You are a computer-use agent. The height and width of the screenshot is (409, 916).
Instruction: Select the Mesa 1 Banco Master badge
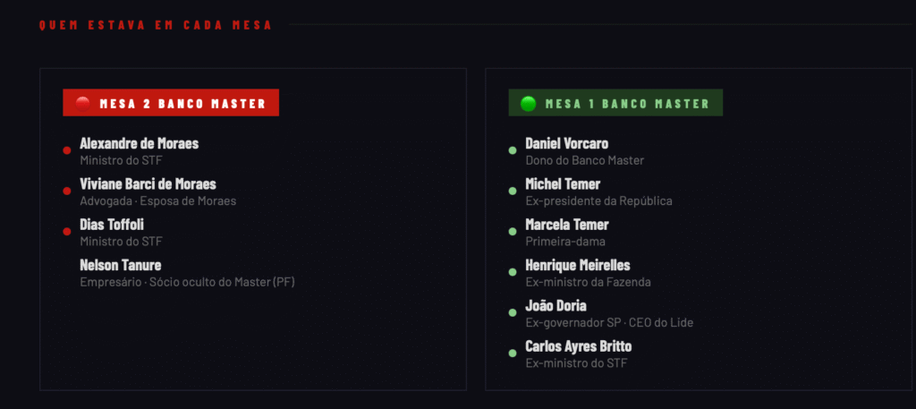615,103
